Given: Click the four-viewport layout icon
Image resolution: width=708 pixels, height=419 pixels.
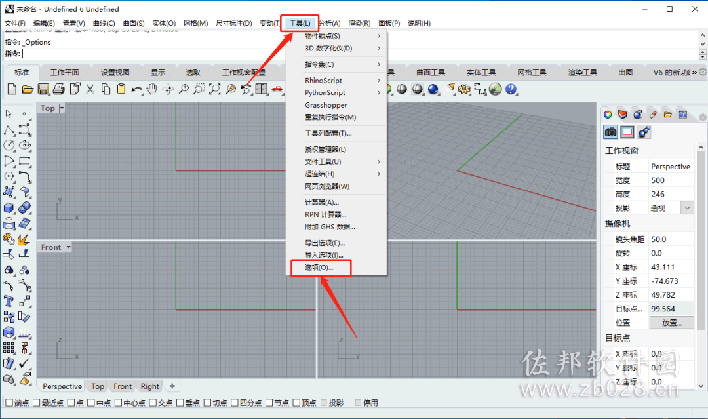Looking at the screenshot, I should point(262,89).
